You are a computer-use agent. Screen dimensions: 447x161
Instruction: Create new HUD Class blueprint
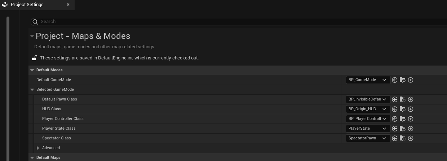click(411, 109)
